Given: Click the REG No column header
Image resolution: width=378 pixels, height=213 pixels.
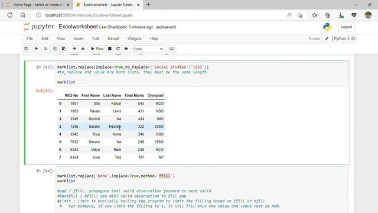Looking at the screenshot, I should 71,95.
